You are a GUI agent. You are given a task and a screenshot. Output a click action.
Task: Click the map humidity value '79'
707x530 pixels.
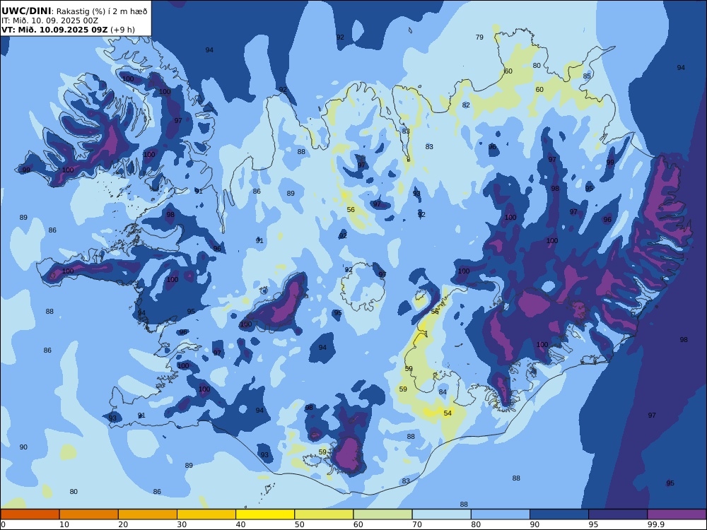[479, 37]
